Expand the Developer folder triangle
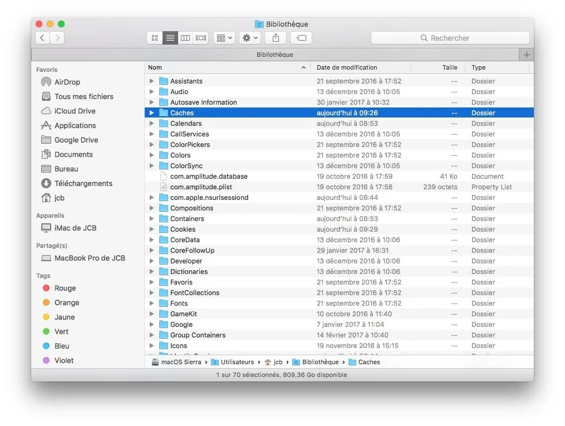Screen dimensions: 565x426 click(x=152, y=261)
